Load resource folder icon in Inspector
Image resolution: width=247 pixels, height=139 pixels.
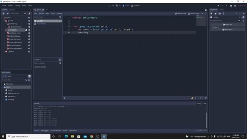pyautogui.click(x=215, y=14)
